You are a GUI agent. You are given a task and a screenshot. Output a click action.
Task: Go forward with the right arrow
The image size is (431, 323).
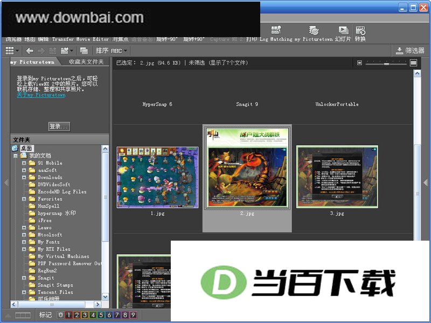pos(41,51)
